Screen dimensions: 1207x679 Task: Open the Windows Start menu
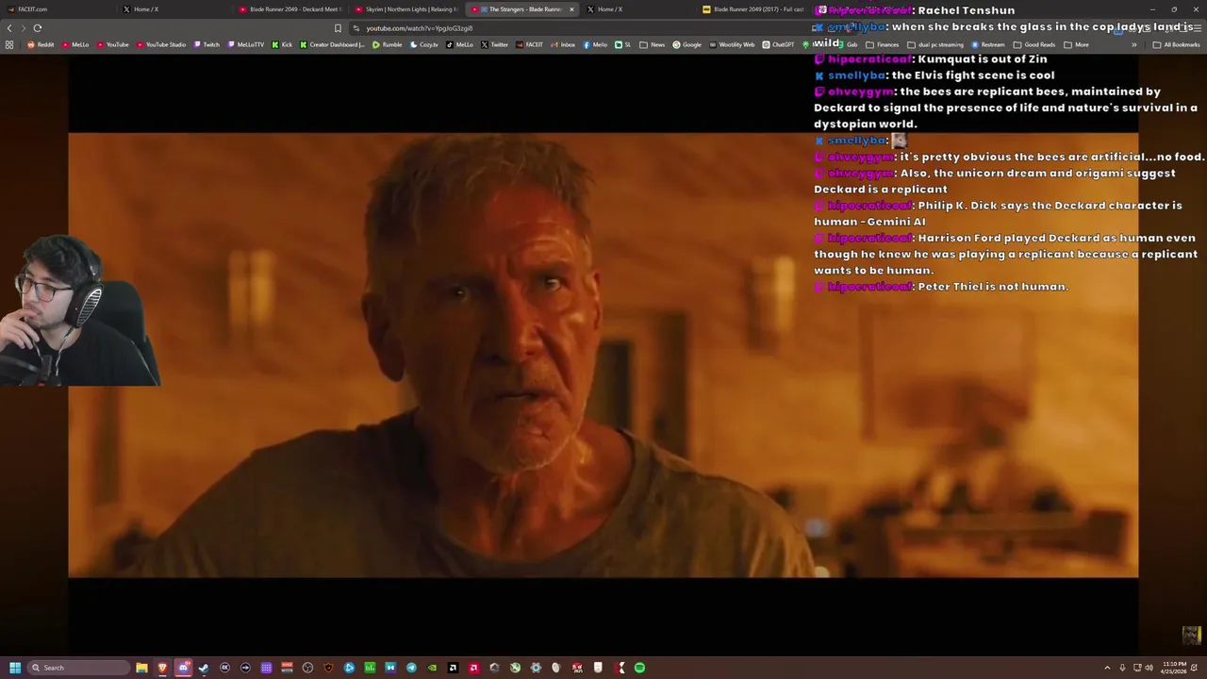[x=15, y=668]
